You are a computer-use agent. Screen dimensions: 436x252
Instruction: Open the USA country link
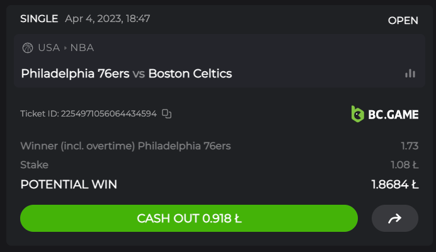click(x=49, y=48)
